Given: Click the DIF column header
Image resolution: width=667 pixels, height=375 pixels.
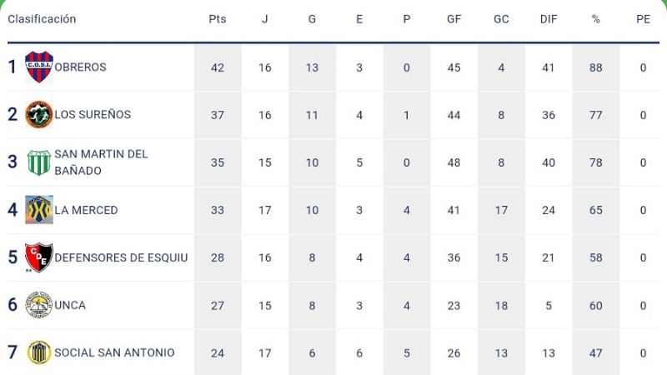Looking at the screenshot, I should 548,19.
